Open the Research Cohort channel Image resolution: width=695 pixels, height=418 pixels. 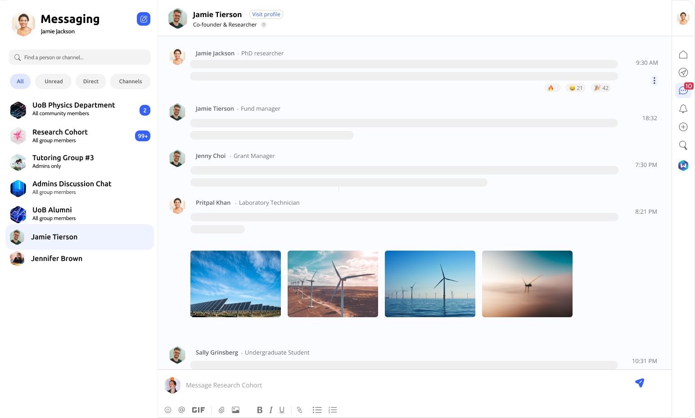pos(80,135)
